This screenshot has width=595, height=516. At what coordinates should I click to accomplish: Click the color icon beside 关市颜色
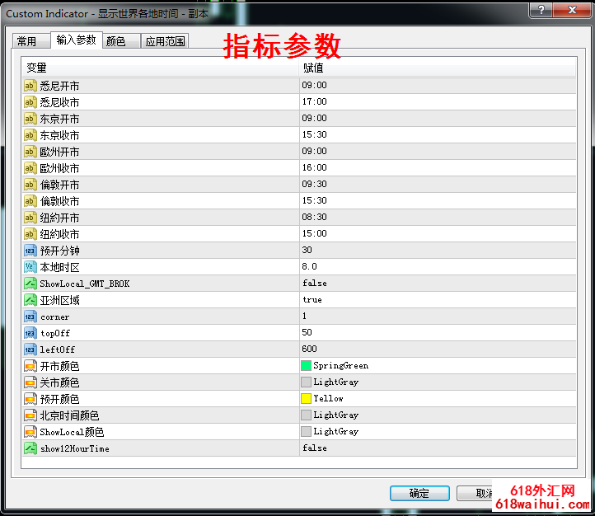point(30,382)
